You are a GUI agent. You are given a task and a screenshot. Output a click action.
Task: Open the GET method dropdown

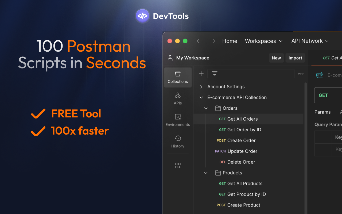coord(328,95)
